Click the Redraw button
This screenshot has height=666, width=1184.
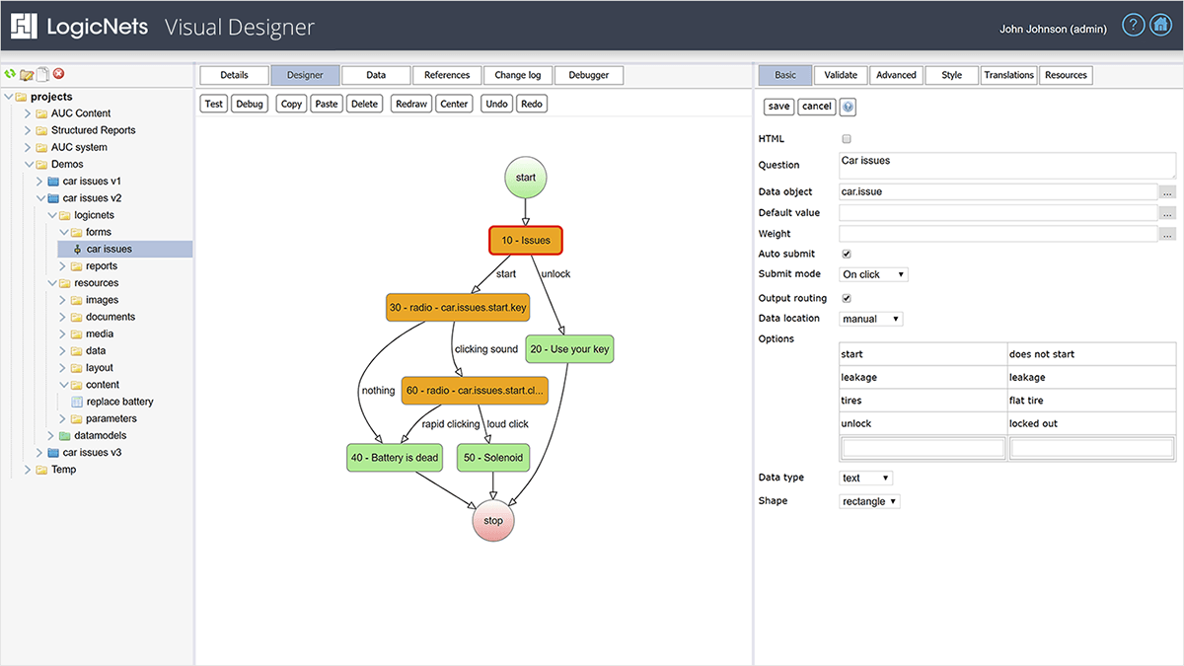pos(410,104)
